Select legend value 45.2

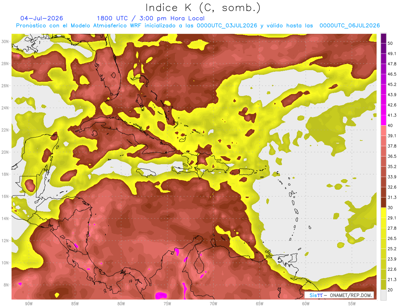[392, 84]
